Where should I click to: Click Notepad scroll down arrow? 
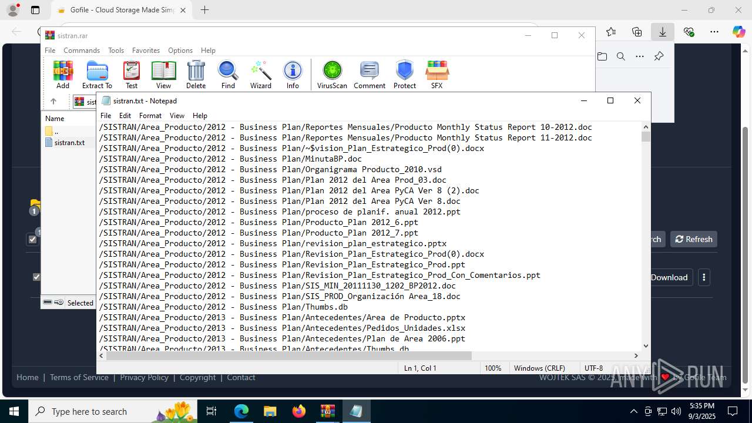point(646,346)
